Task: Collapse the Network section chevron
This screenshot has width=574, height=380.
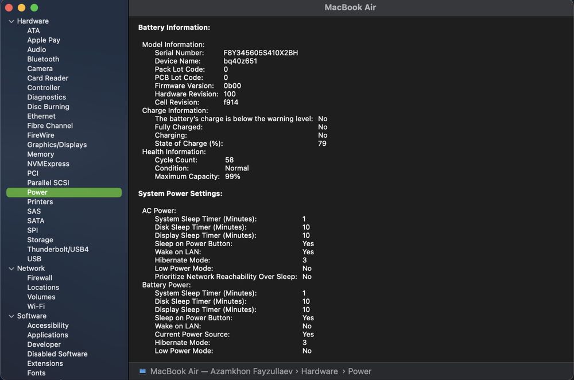Action: point(11,269)
